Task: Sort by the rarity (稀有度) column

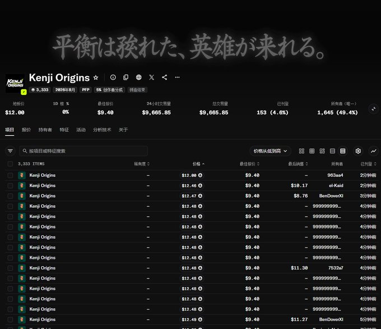Action: click(x=142, y=164)
